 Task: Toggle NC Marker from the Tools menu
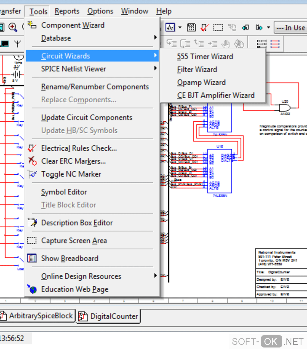pos(71,174)
